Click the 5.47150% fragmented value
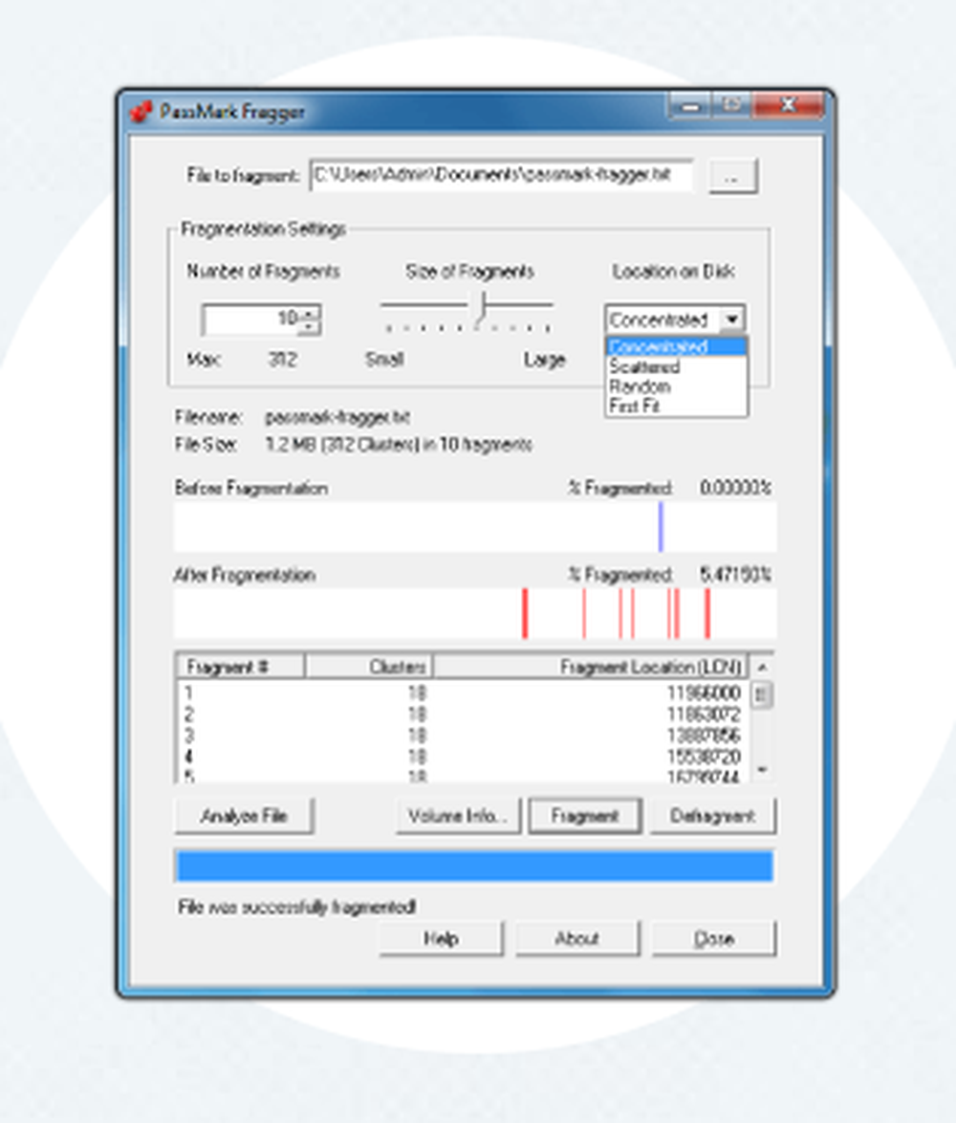The height and width of the screenshot is (1123, 956). (x=735, y=574)
